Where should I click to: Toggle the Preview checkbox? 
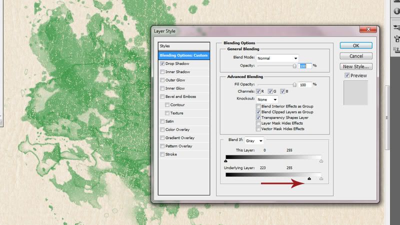[347, 75]
